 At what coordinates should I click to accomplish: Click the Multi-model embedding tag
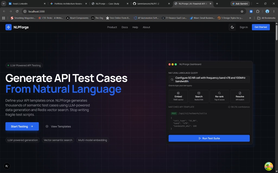pos(93,140)
